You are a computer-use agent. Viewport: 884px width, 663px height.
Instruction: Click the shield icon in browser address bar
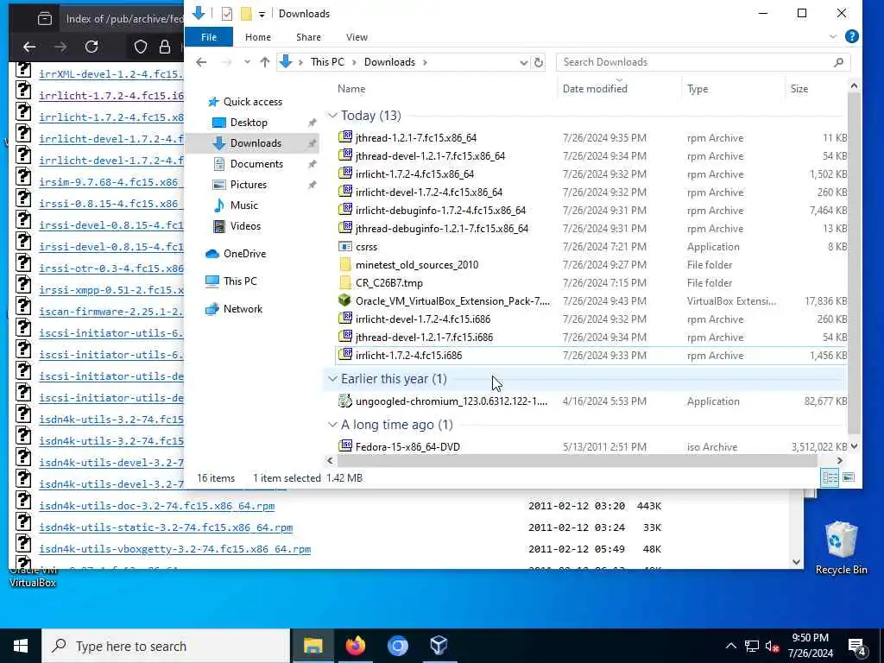(x=141, y=47)
